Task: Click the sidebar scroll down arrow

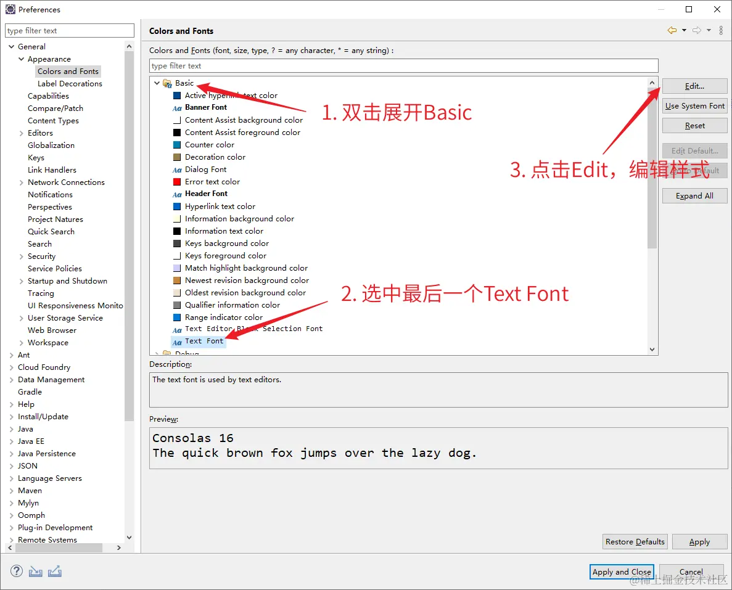Action: (130, 537)
